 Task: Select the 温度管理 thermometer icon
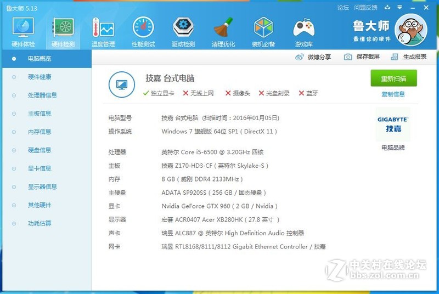coord(103,31)
